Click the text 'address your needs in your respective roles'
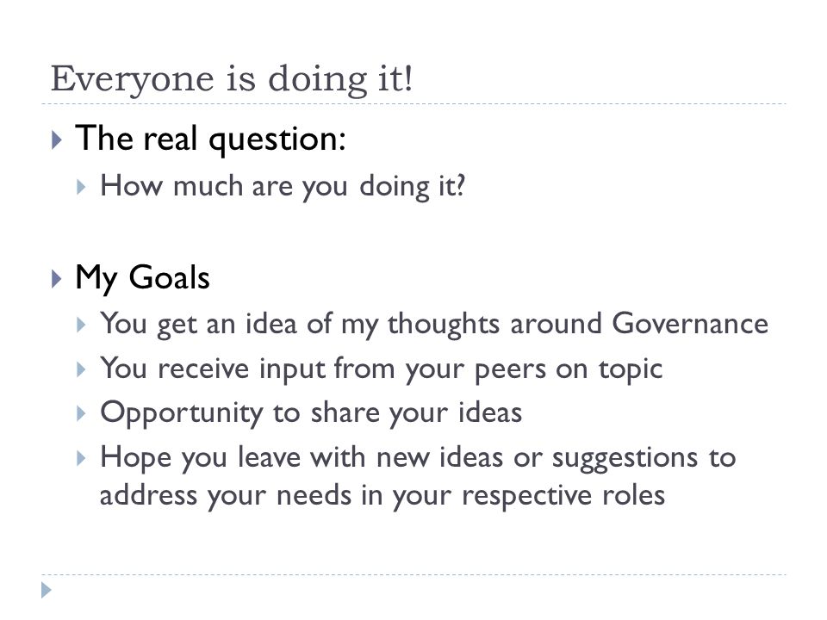This screenshot has height=620, width=827. [x=382, y=496]
